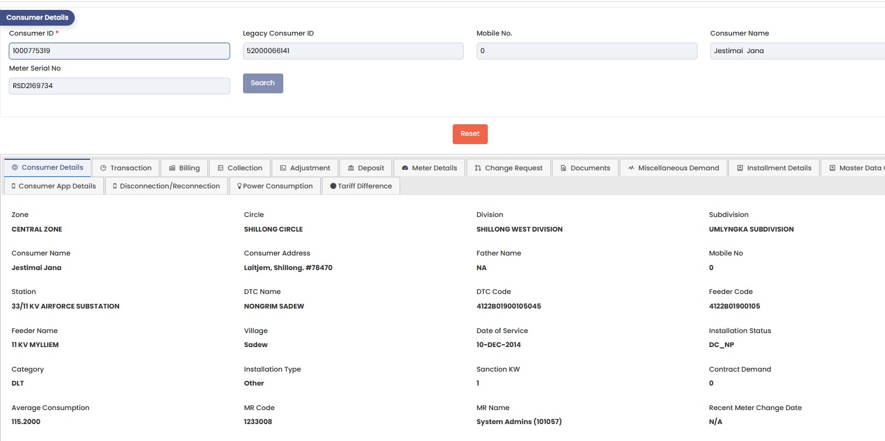Click the gauge icon on Meter Details tab

[x=405, y=168]
